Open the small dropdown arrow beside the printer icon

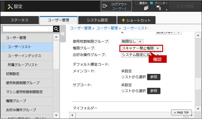166,10
